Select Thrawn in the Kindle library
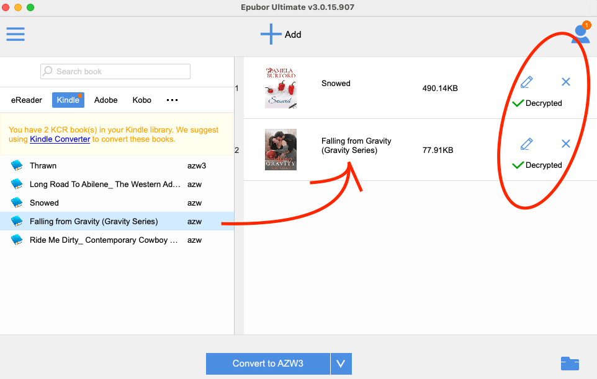 tap(117, 165)
